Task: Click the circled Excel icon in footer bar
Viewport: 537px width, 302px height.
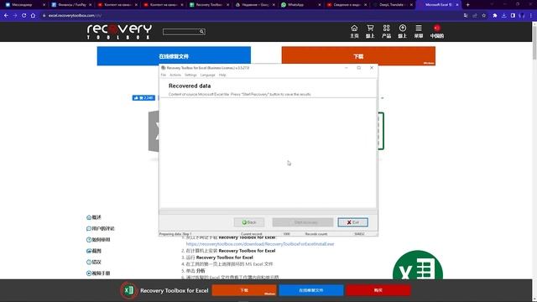Action: 128,290
